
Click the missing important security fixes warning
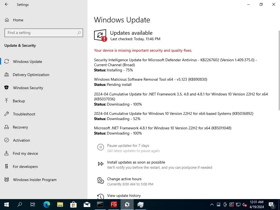(x=143, y=50)
